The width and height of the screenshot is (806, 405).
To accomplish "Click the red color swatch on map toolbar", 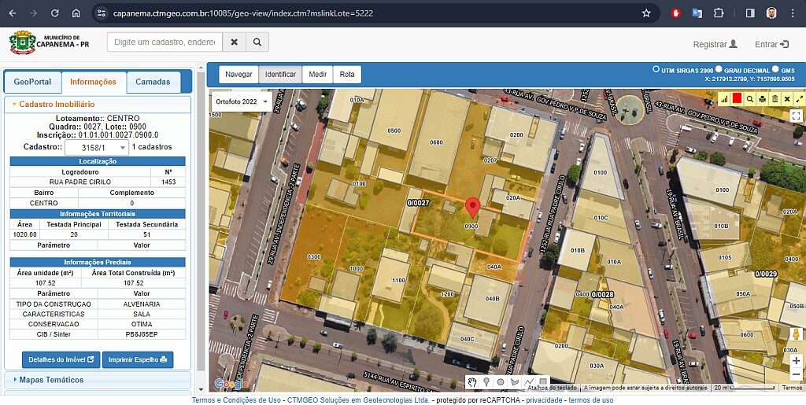I will click(737, 98).
